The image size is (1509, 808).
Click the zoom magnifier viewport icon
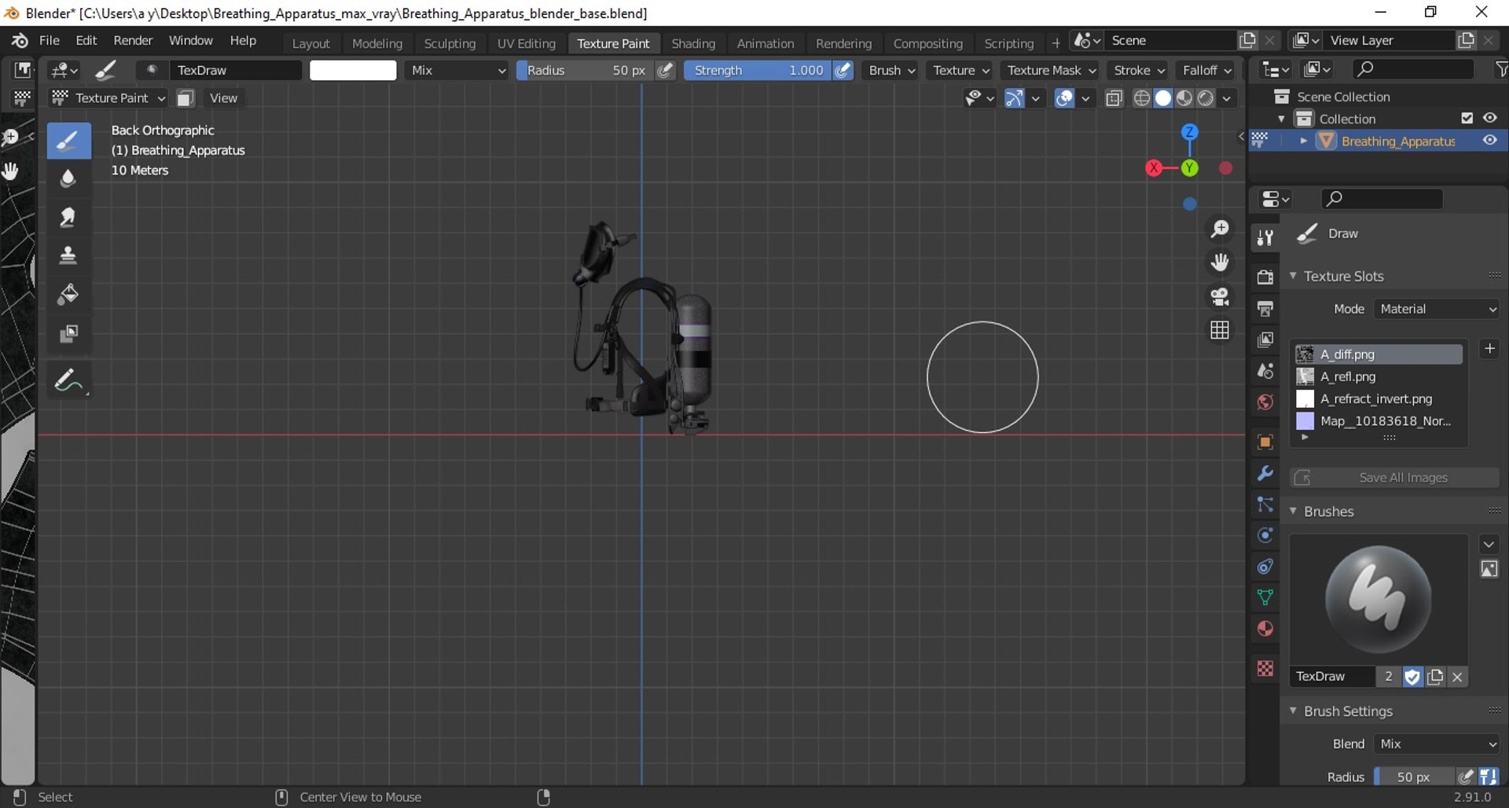(x=1219, y=229)
